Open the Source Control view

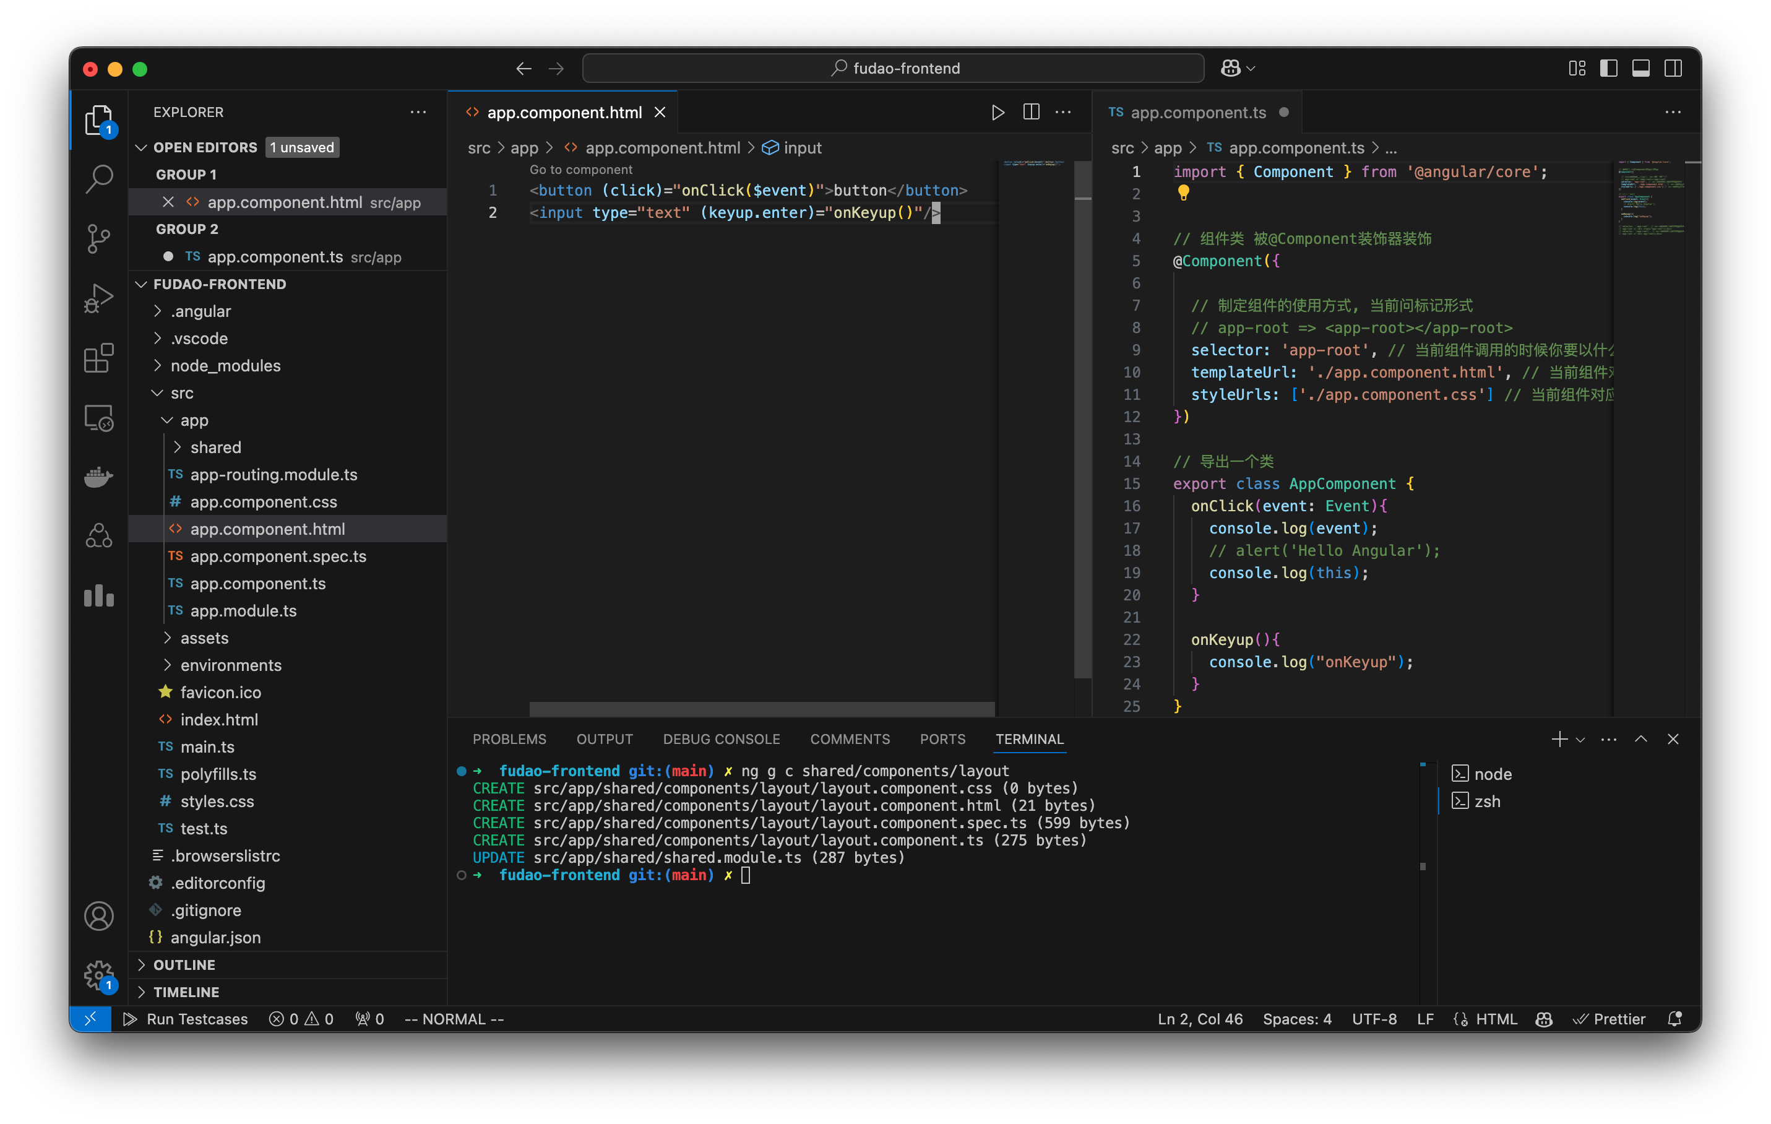click(x=99, y=238)
